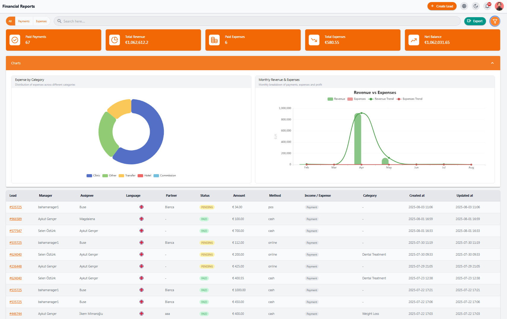Viewport: 507px width, 319px height.
Task: Open the language globe icon
Action: [464, 6]
